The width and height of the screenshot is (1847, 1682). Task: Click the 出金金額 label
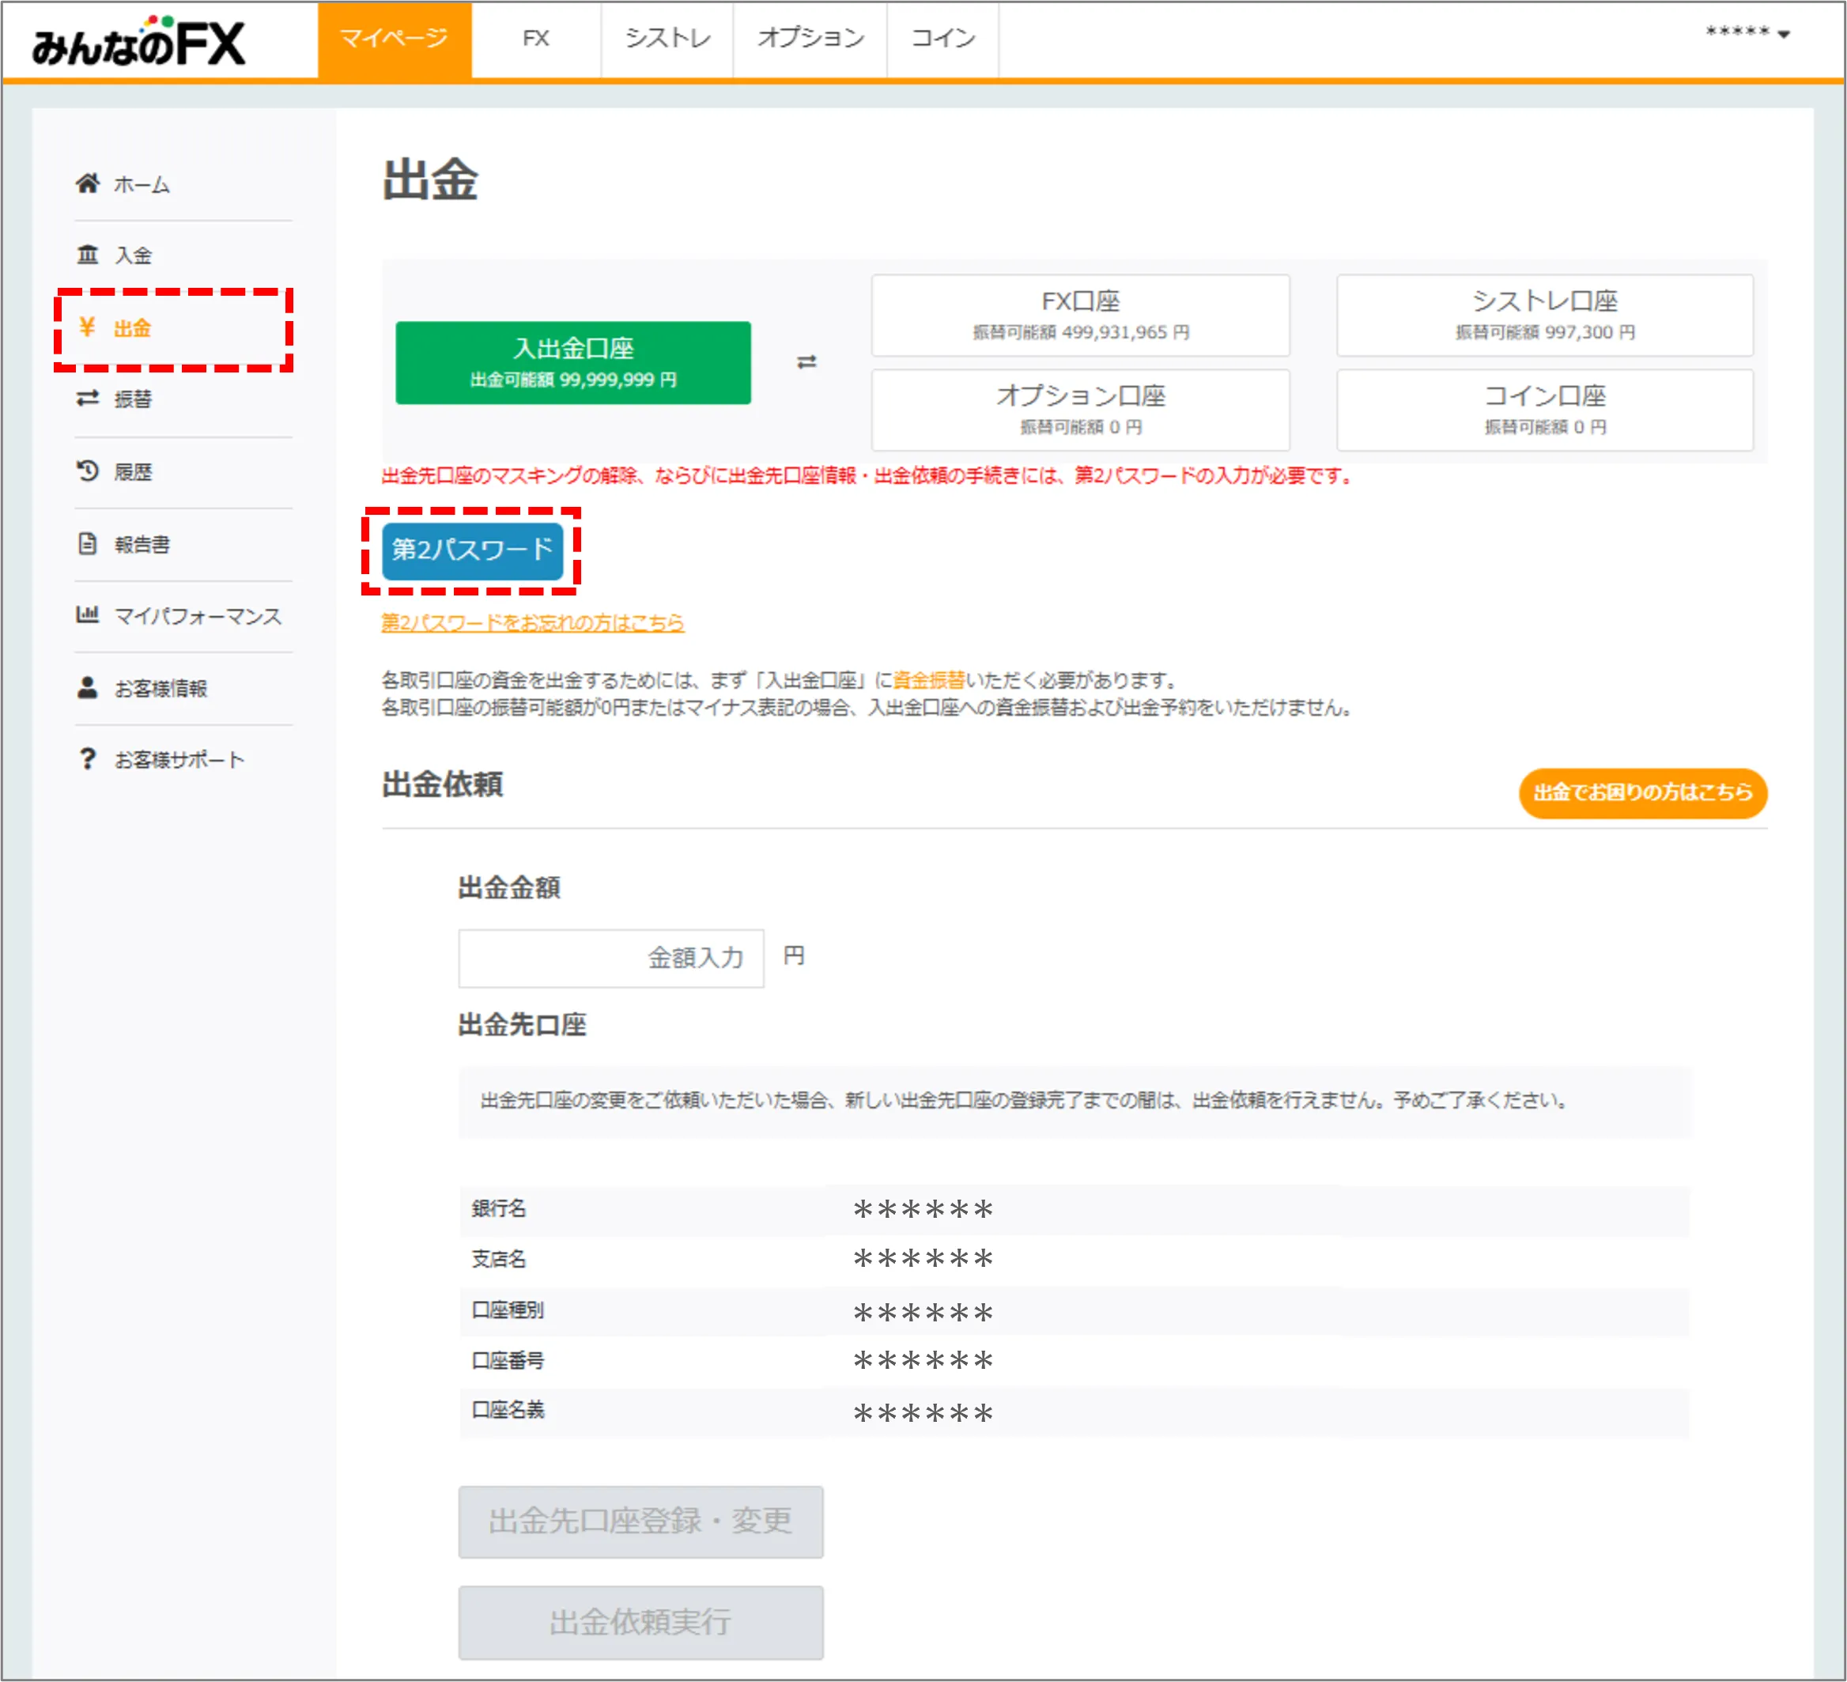point(508,886)
